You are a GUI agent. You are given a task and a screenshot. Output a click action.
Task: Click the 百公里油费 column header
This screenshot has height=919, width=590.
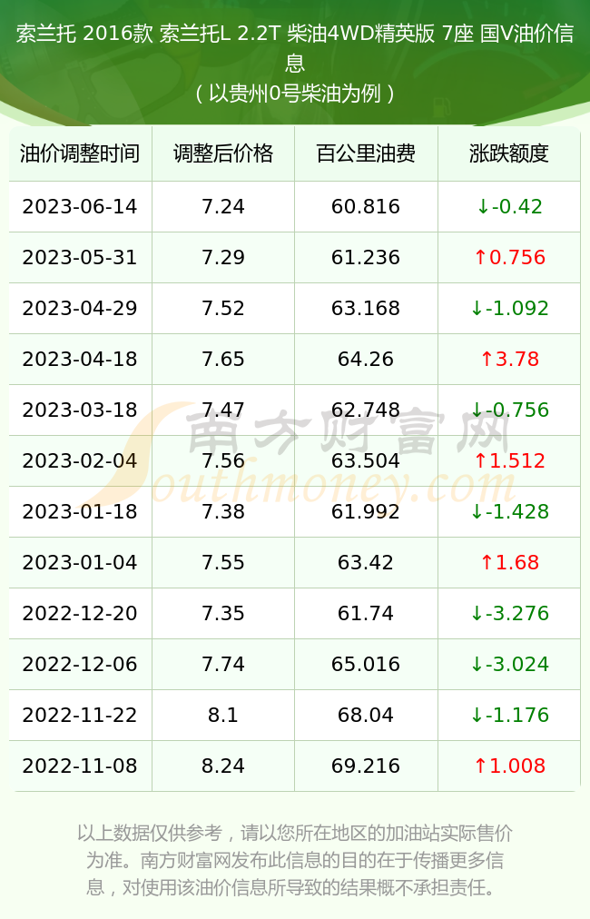click(x=366, y=153)
